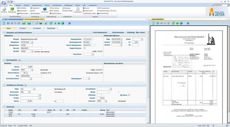
Task: Open the Sachkonten dropdown at top right
Action: (228, 5)
